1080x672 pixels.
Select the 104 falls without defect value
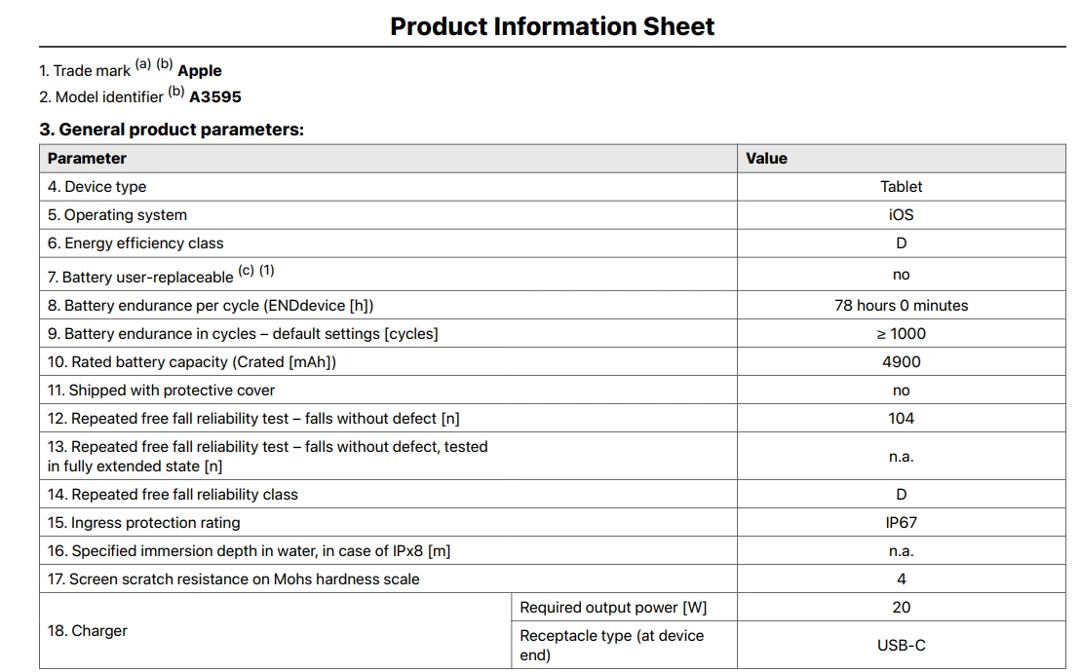(x=901, y=419)
